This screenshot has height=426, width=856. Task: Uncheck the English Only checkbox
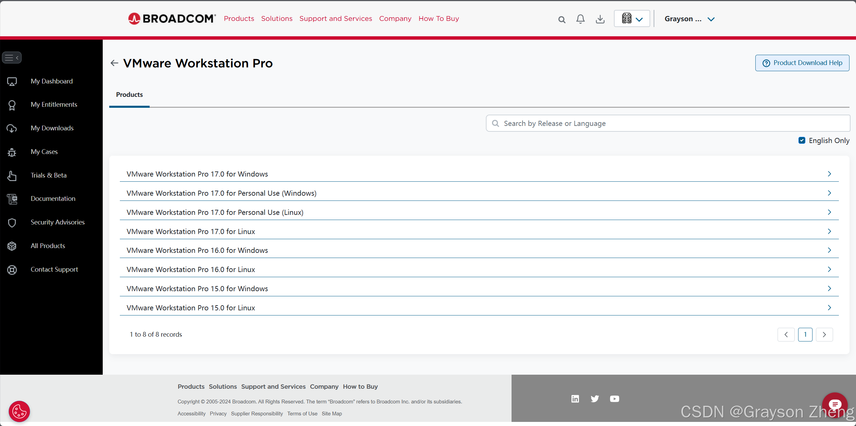pos(802,140)
